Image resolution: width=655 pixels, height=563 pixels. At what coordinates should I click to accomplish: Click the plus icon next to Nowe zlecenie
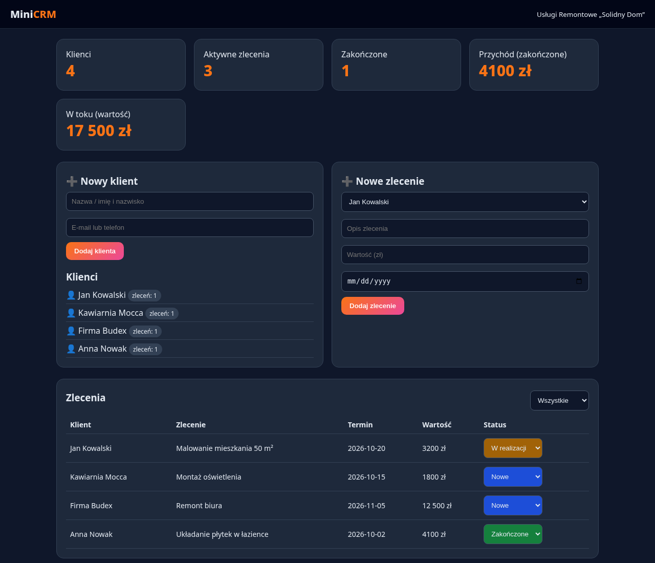[x=347, y=181]
